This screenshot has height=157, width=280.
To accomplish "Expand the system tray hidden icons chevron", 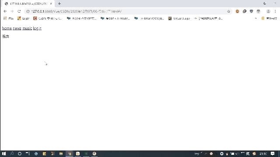I will coord(206,154).
